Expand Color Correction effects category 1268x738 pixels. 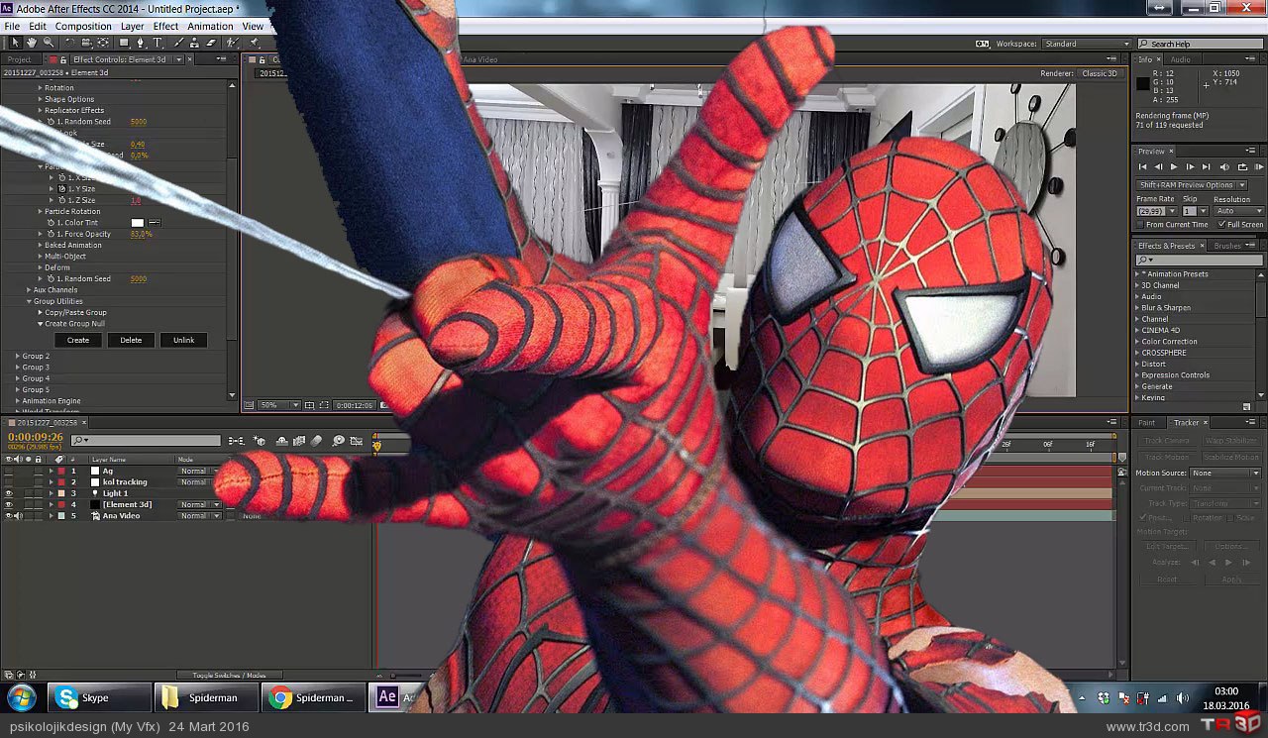(x=1137, y=342)
